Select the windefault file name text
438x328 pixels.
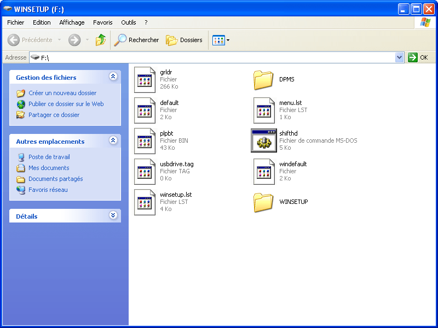click(x=293, y=164)
